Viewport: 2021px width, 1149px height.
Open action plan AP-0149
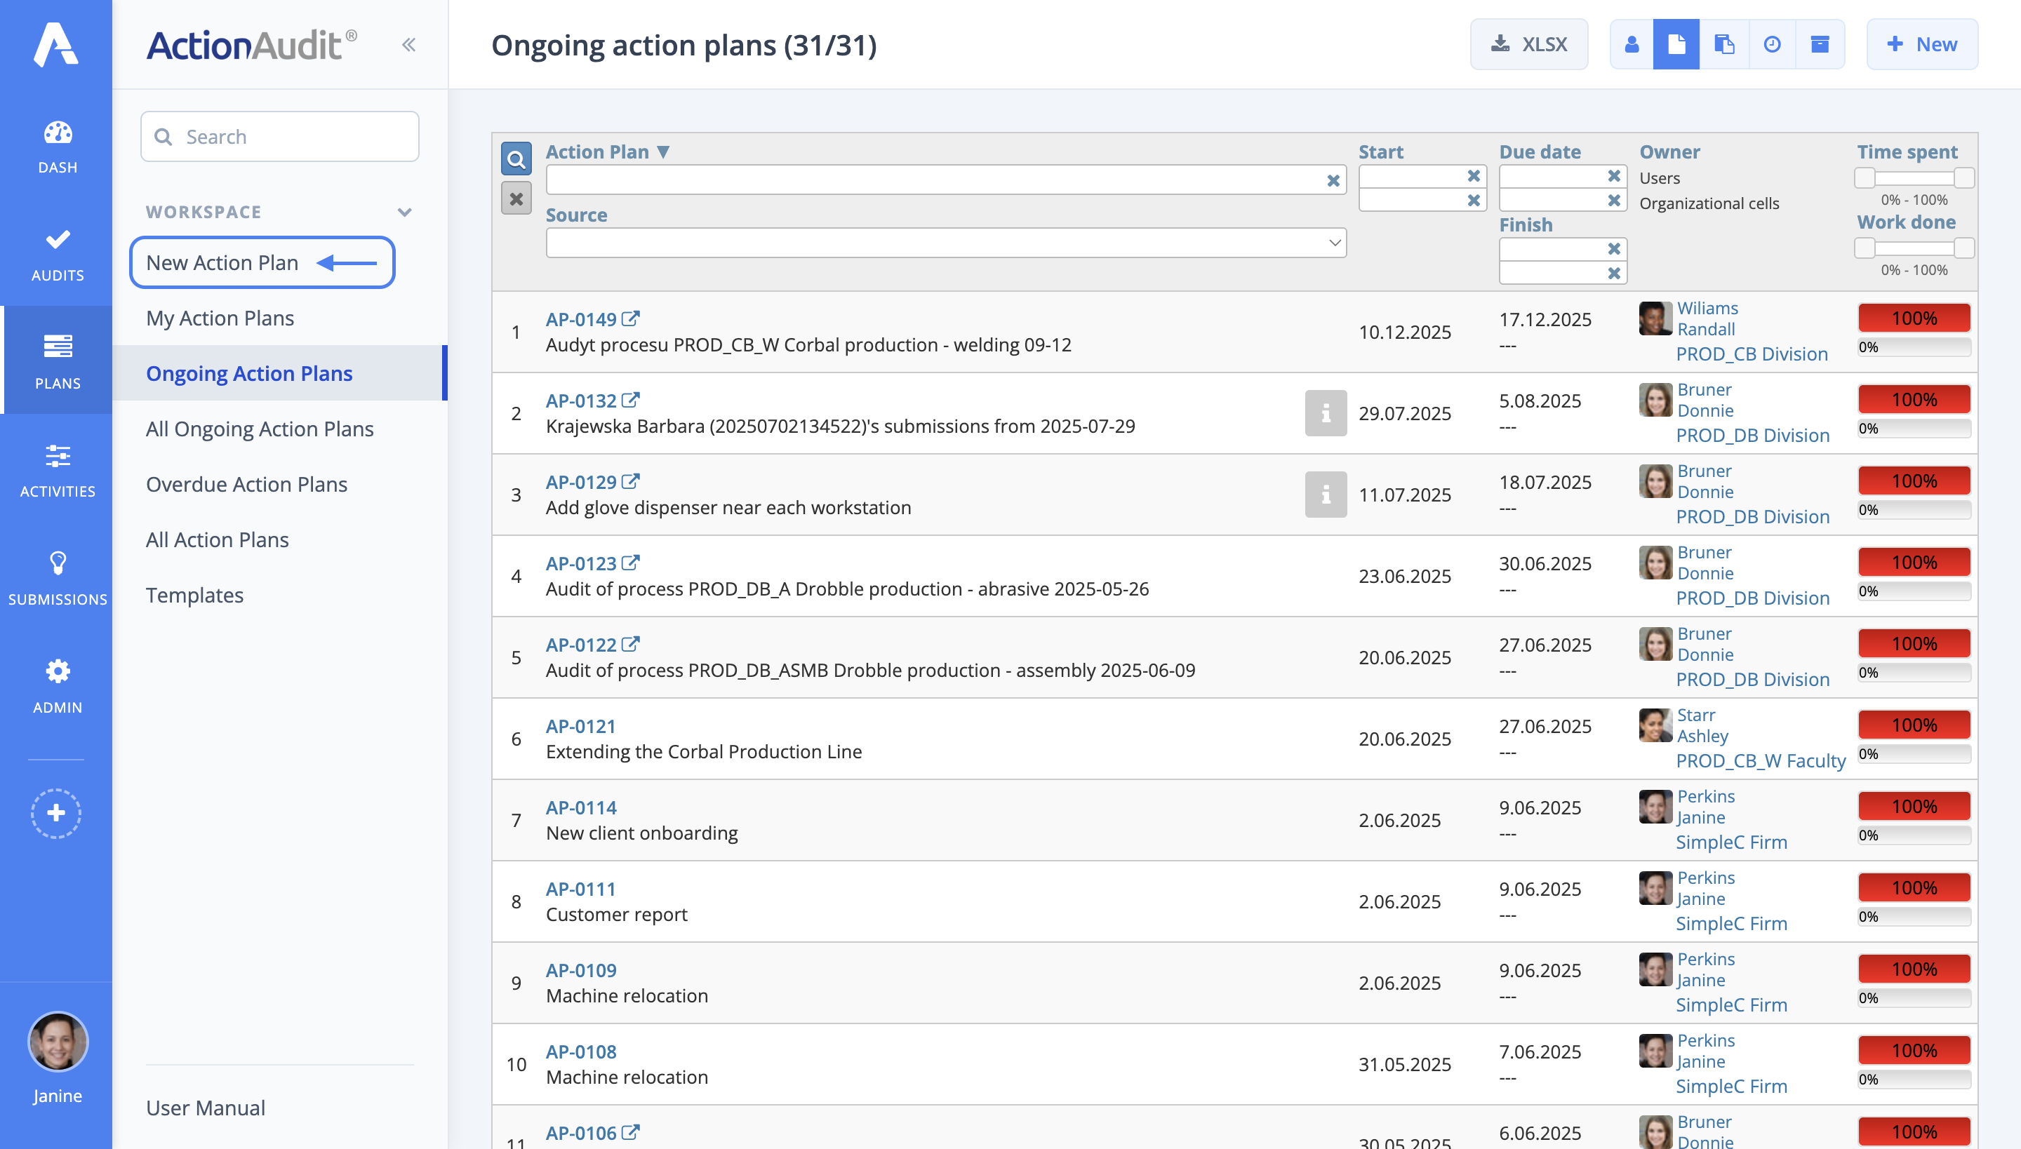click(x=582, y=318)
